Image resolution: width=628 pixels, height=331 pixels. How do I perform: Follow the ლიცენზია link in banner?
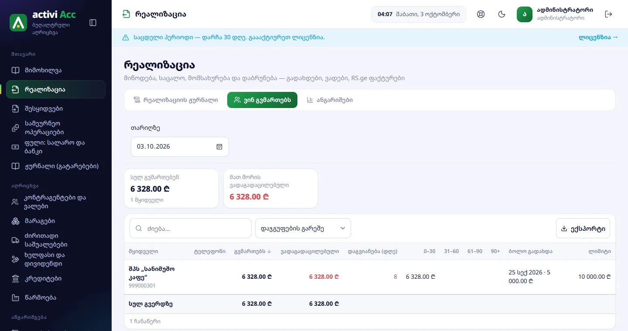(x=598, y=37)
